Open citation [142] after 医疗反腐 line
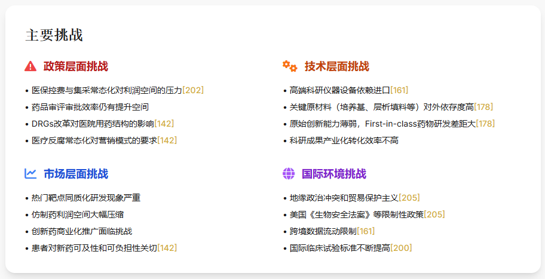Viewport: 545px width, 279px height. pyautogui.click(x=167, y=140)
